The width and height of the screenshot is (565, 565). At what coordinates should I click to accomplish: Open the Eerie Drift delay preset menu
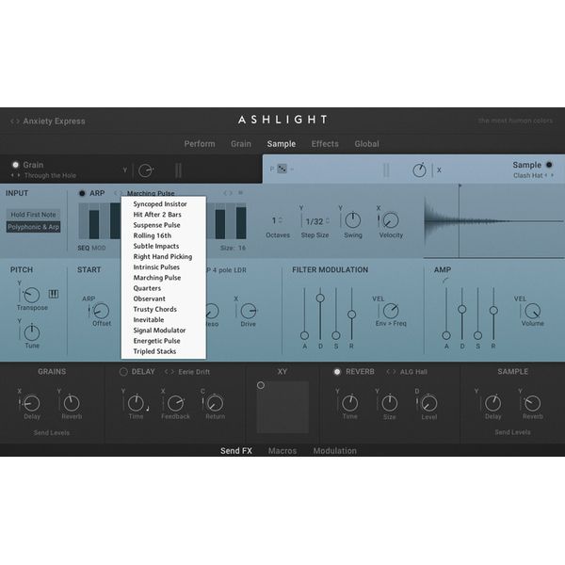[x=194, y=372]
